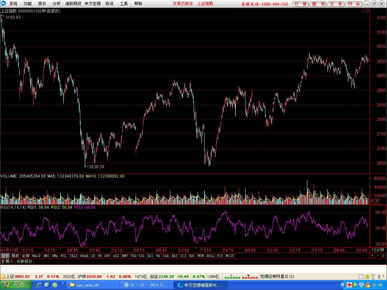Select the EMV indicator
This screenshot has width=387, height=290.
coord(125,256)
